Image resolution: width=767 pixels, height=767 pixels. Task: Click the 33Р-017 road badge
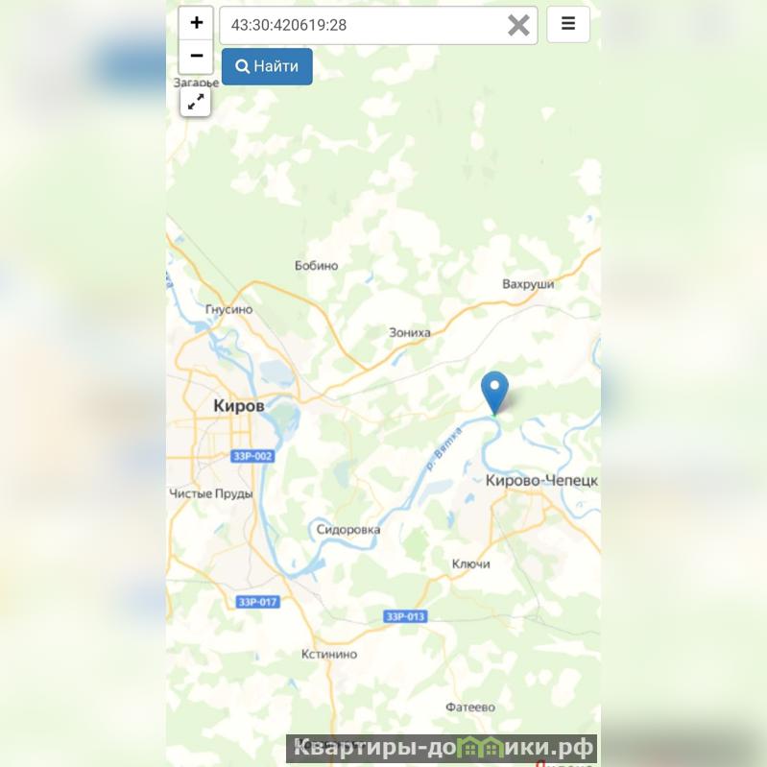(258, 602)
